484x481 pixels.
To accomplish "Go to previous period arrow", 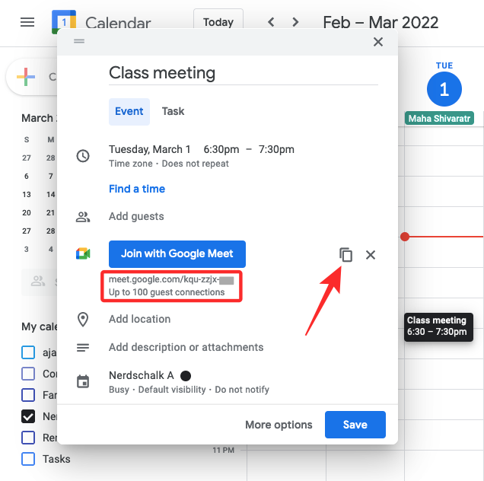I will click(271, 22).
